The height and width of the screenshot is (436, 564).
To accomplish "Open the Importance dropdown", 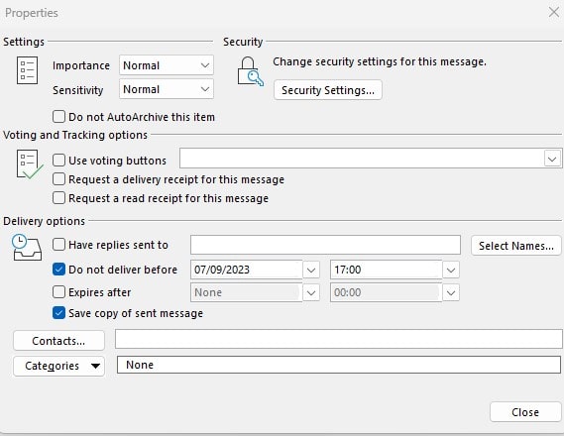I will click(x=167, y=65).
